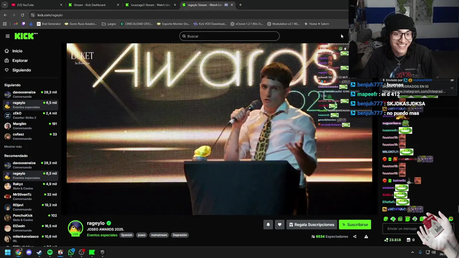Open WhatsApp from taskbar

pos(71,252)
